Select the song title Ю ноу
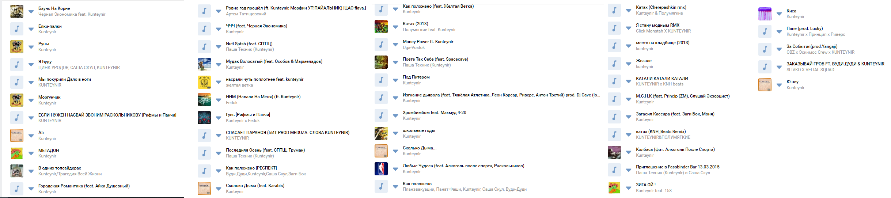The image size is (891, 198). click(x=792, y=82)
